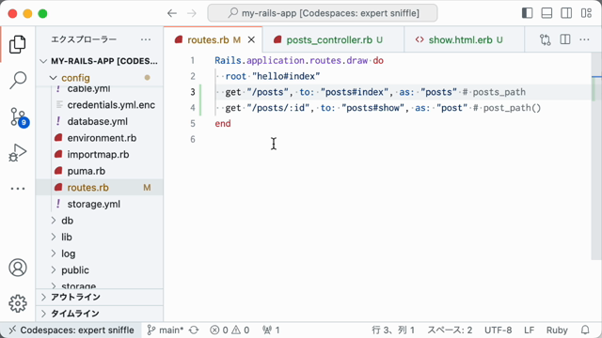Toggle the bottom panel visibility
Image resolution: width=602 pixels, height=338 pixels.
(547, 13)
